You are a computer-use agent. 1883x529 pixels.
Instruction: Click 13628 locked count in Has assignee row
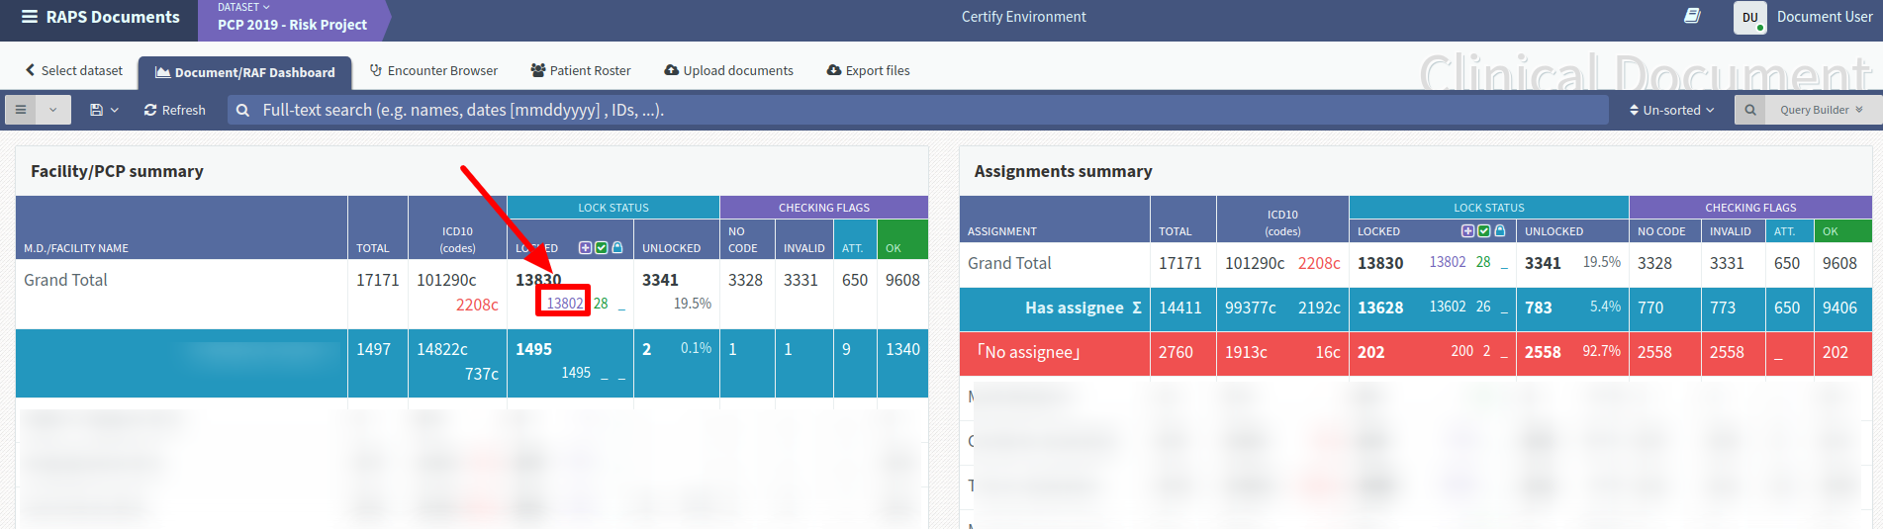(x=1380, y=308)
